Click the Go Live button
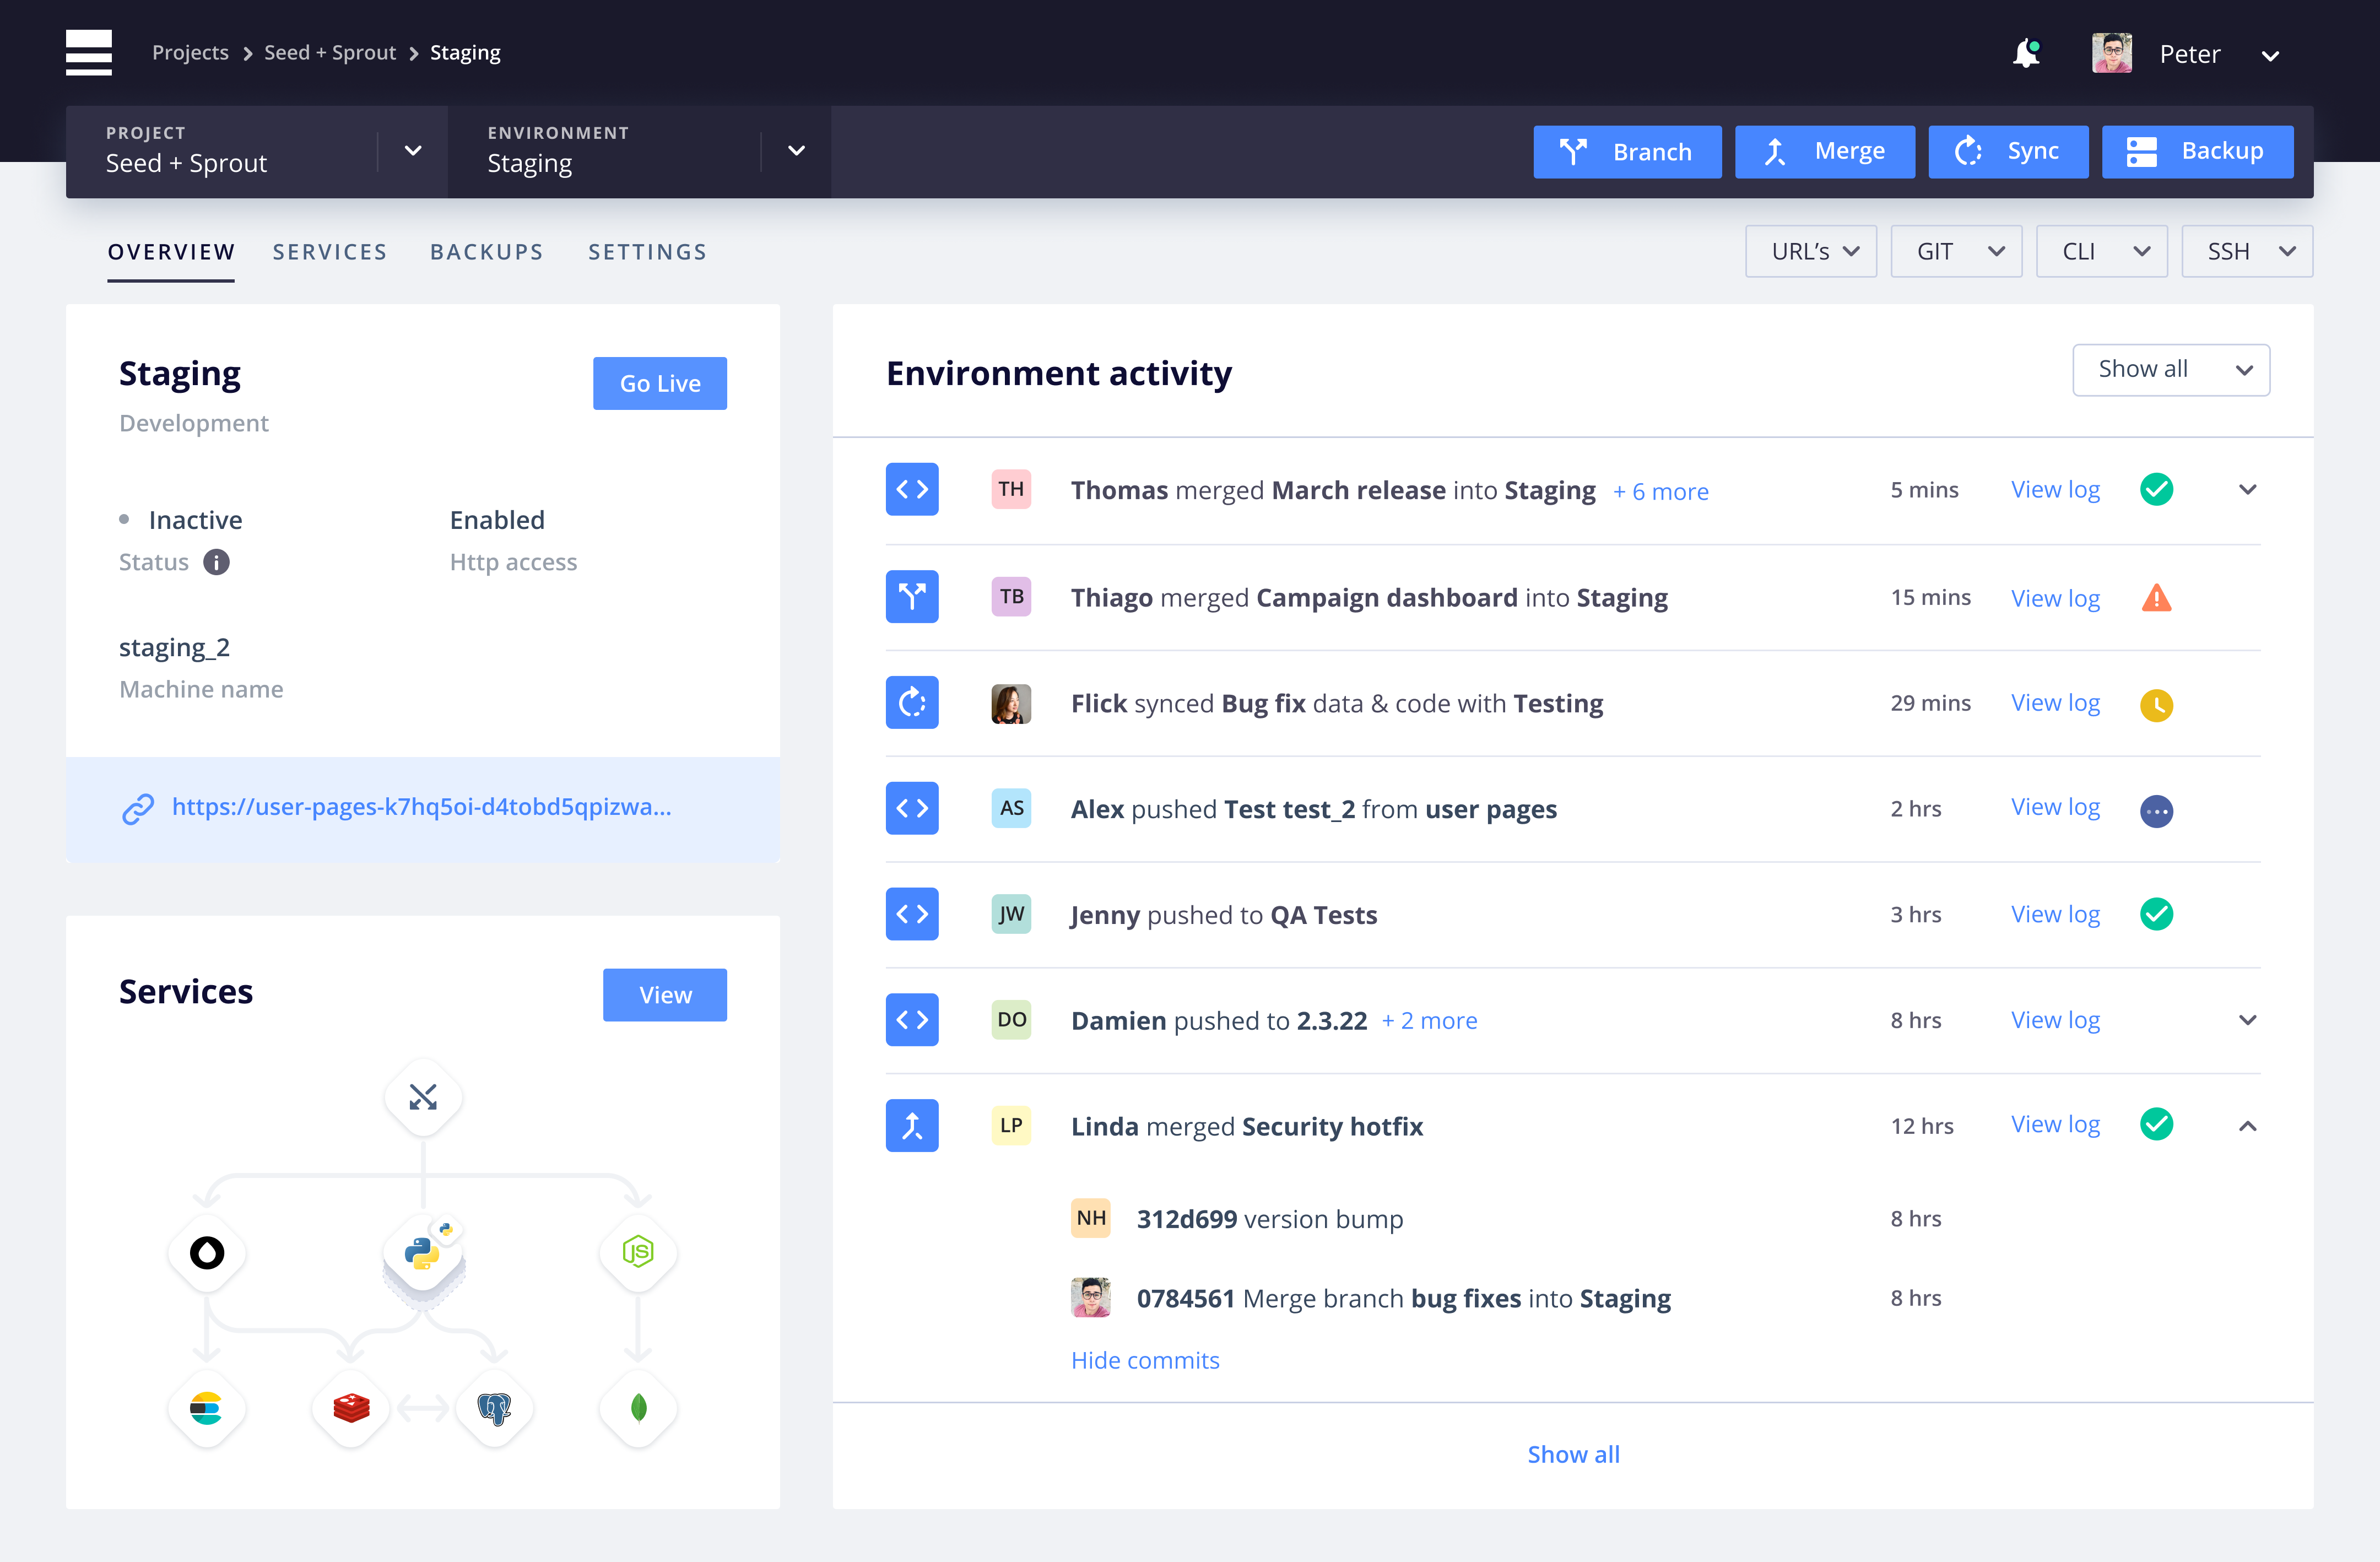Screen dimensions: 2380x1562 click(659, 383)
